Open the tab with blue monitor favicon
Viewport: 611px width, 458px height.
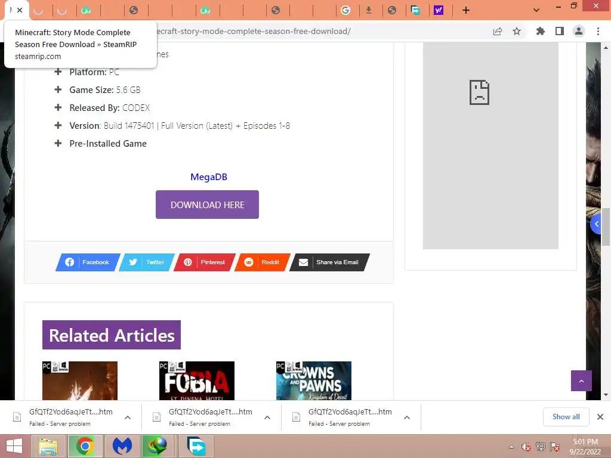415,10
